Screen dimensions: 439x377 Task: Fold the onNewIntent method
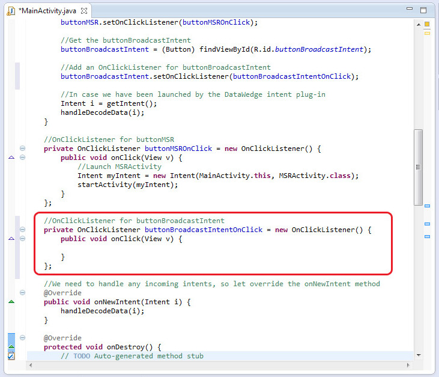click(23, 293)
